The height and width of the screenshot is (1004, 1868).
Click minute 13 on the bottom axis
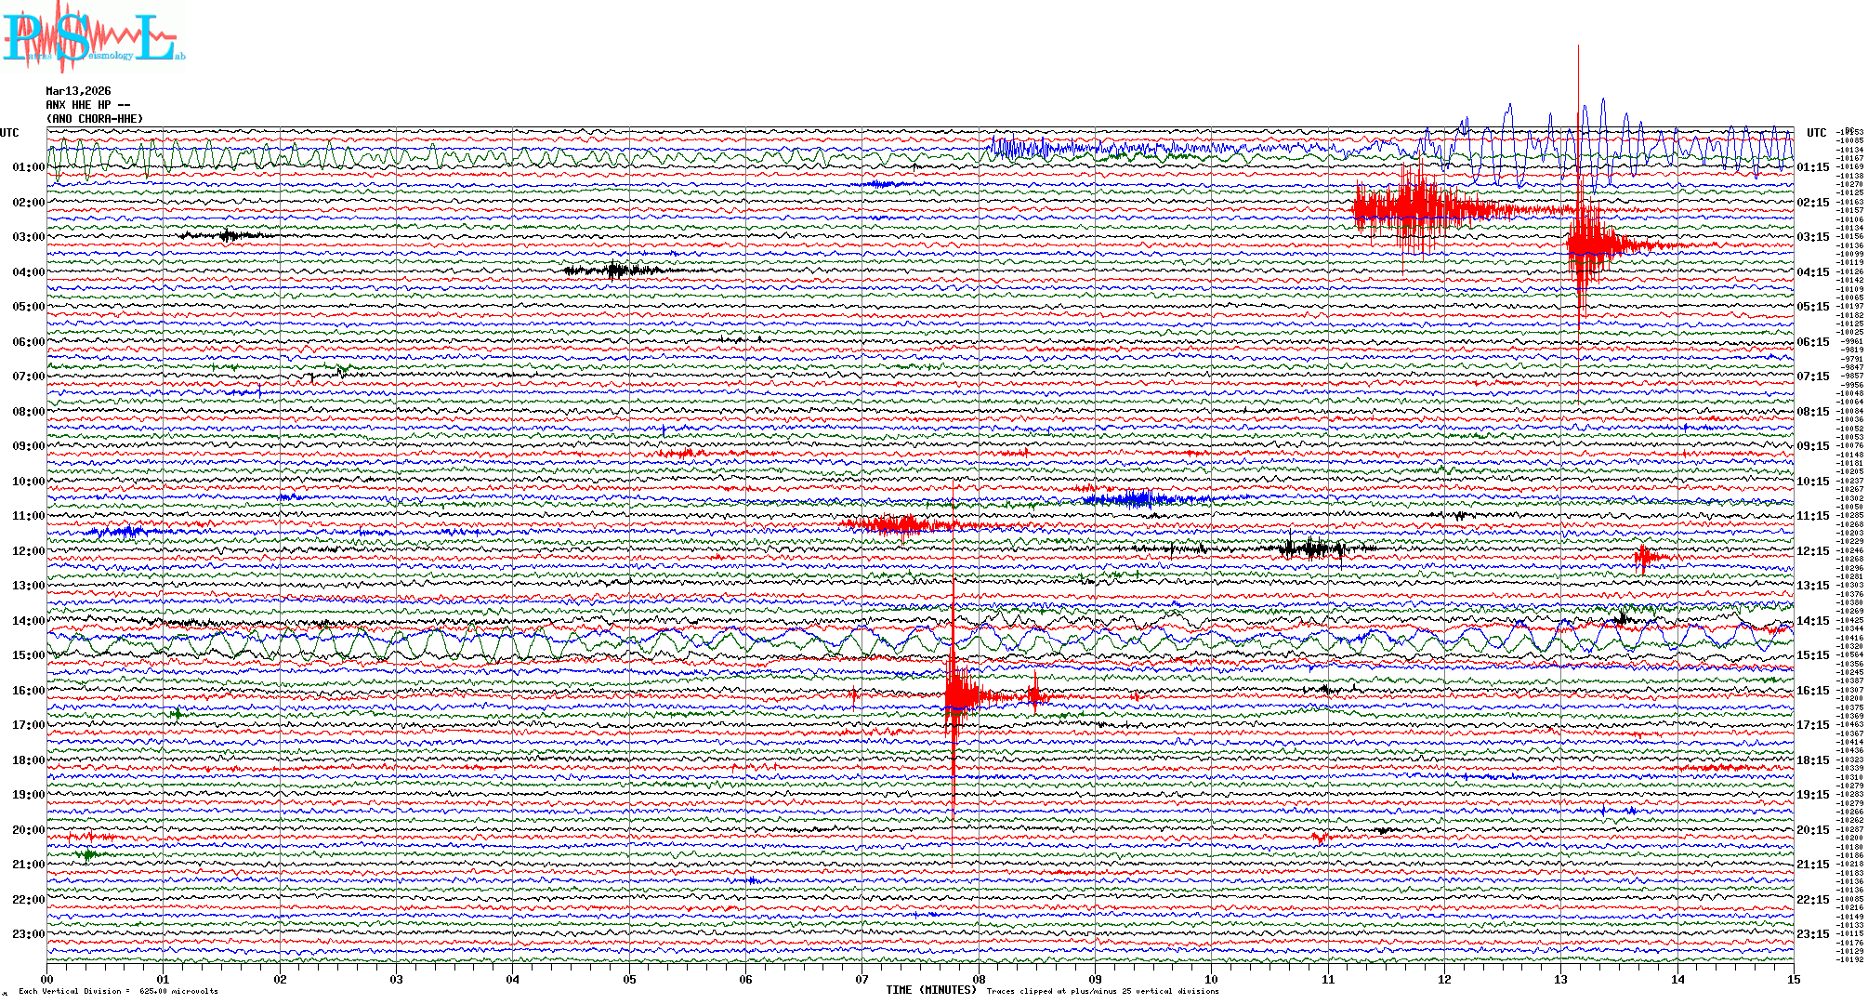[x=1561, y=979]
